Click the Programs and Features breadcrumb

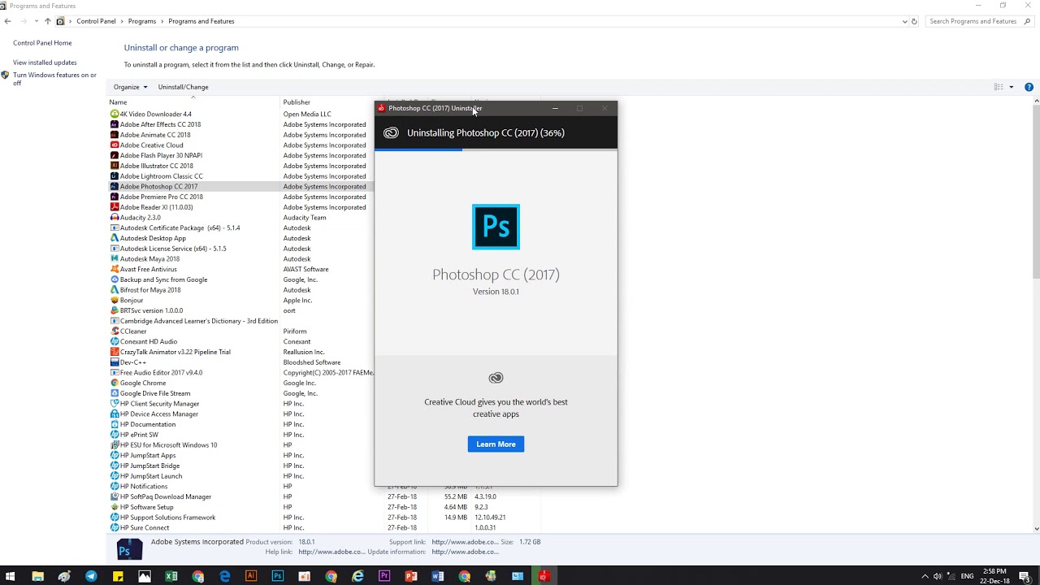(x=201, y=21)
